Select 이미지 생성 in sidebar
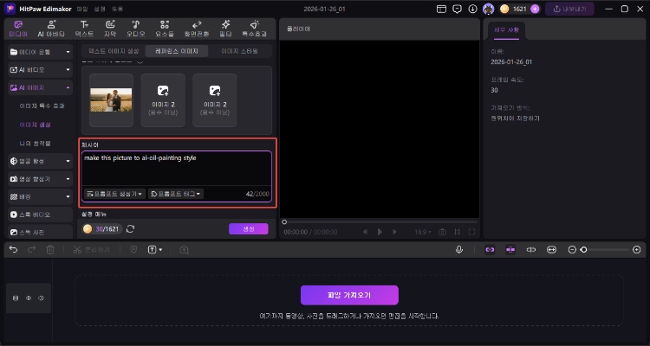This screenshot has height=346, width=650. click(36, 125)
